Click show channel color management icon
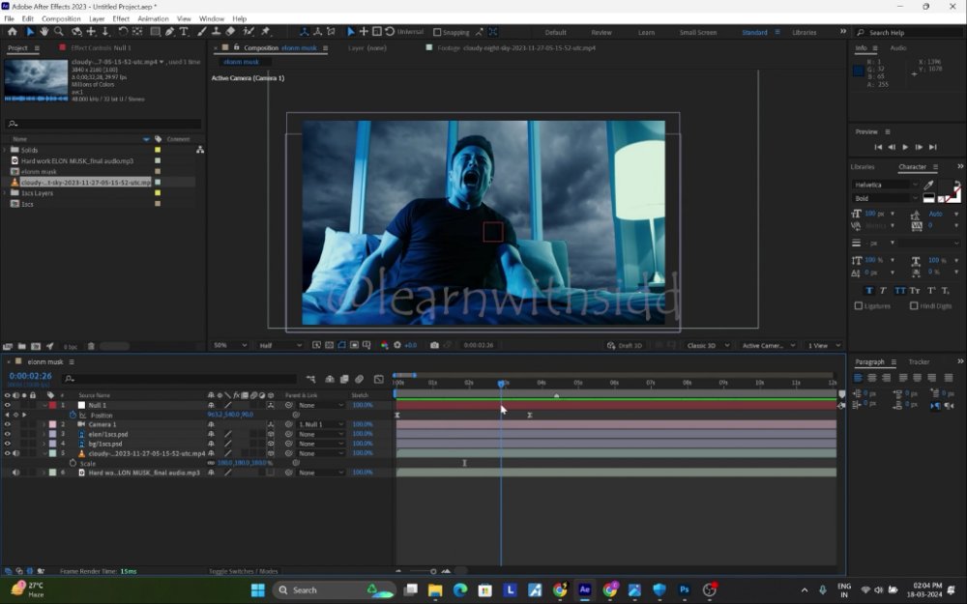 384,345
